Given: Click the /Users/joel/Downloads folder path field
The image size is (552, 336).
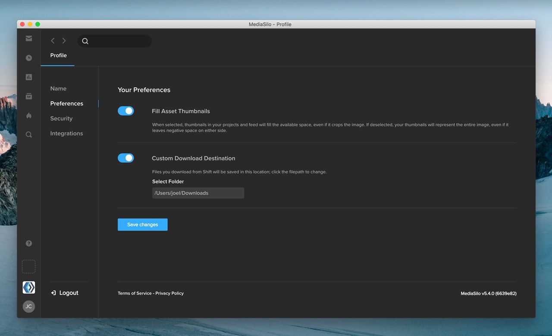Looking at the screenshot, I should pyautogui.click(x=198, y=193).
